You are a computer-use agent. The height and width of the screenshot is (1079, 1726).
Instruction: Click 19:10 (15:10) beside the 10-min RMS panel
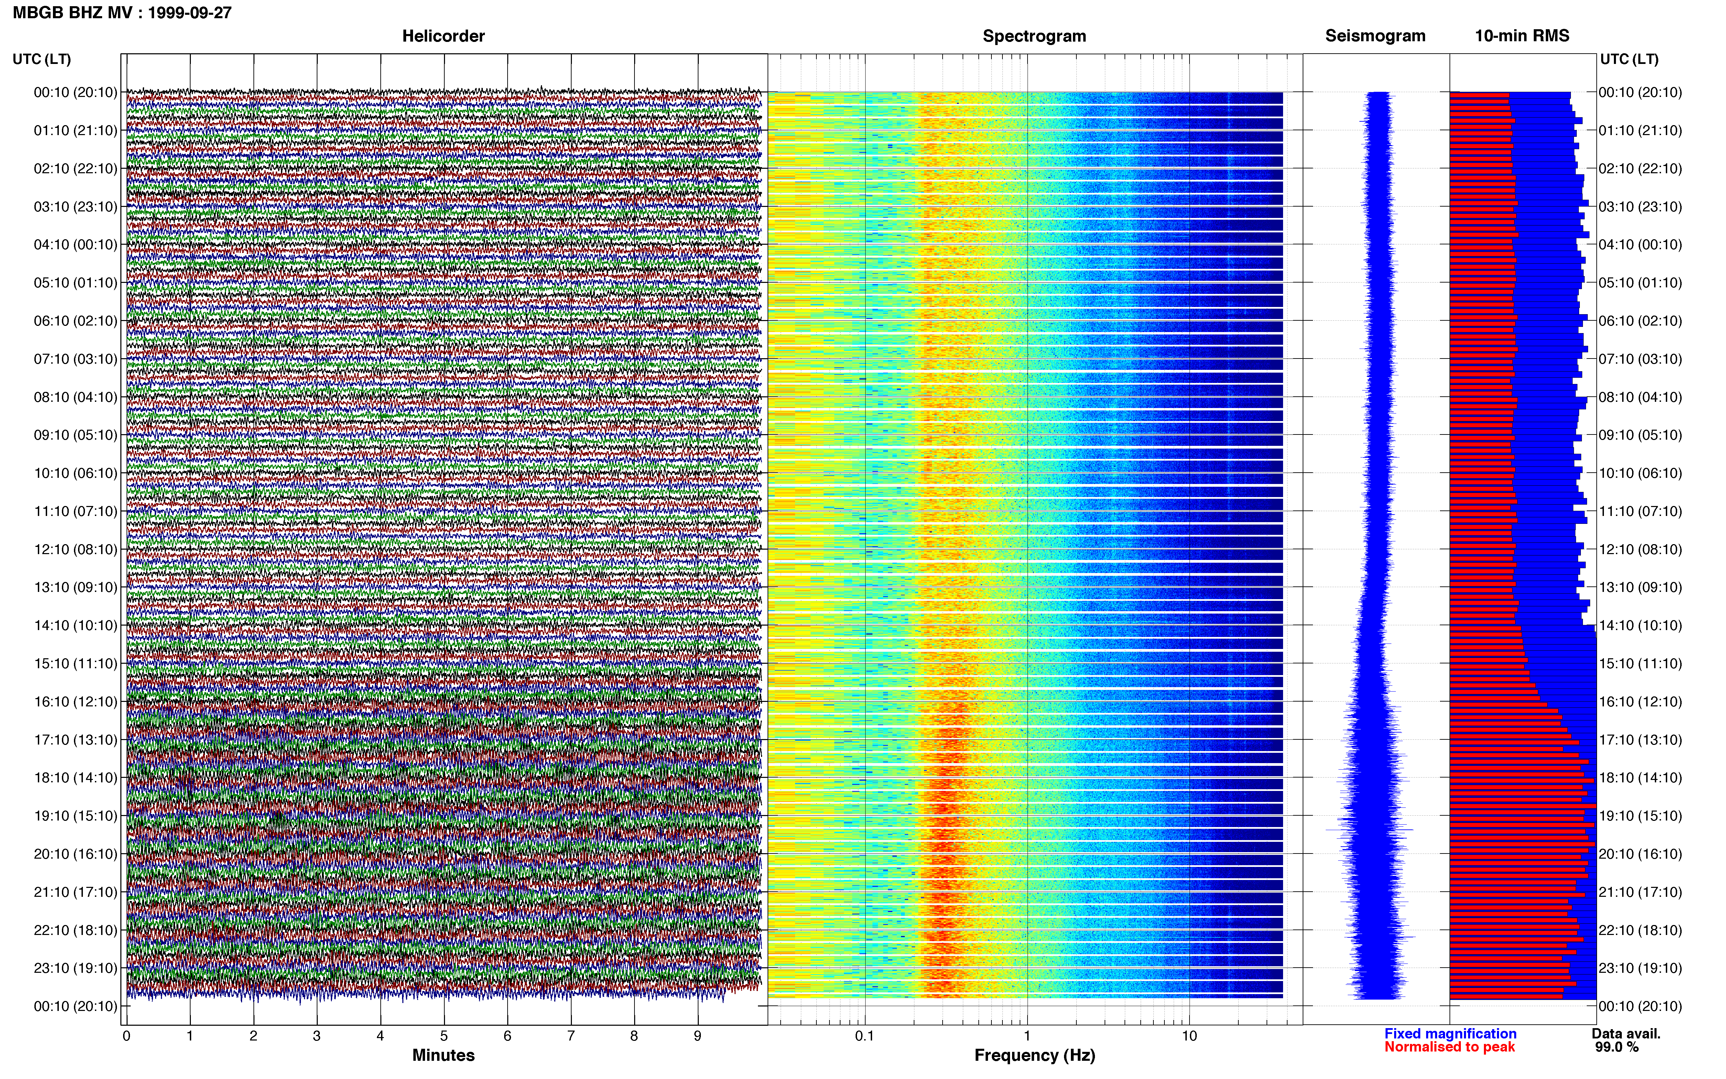[1640, 816]
